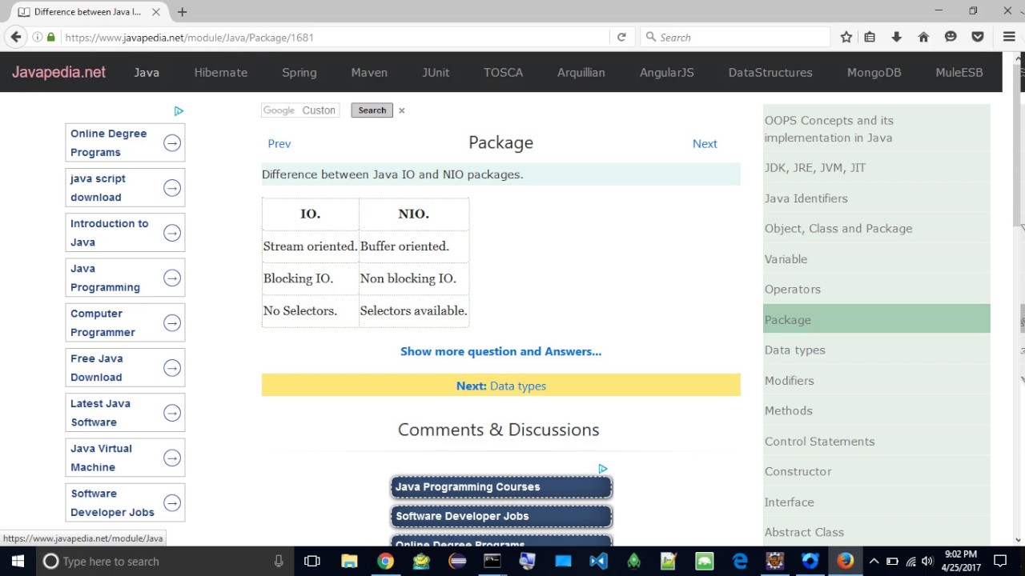1025x576 pixels.
Task: Click arrow icon beside Free Java Download
Action: point(172,368)
